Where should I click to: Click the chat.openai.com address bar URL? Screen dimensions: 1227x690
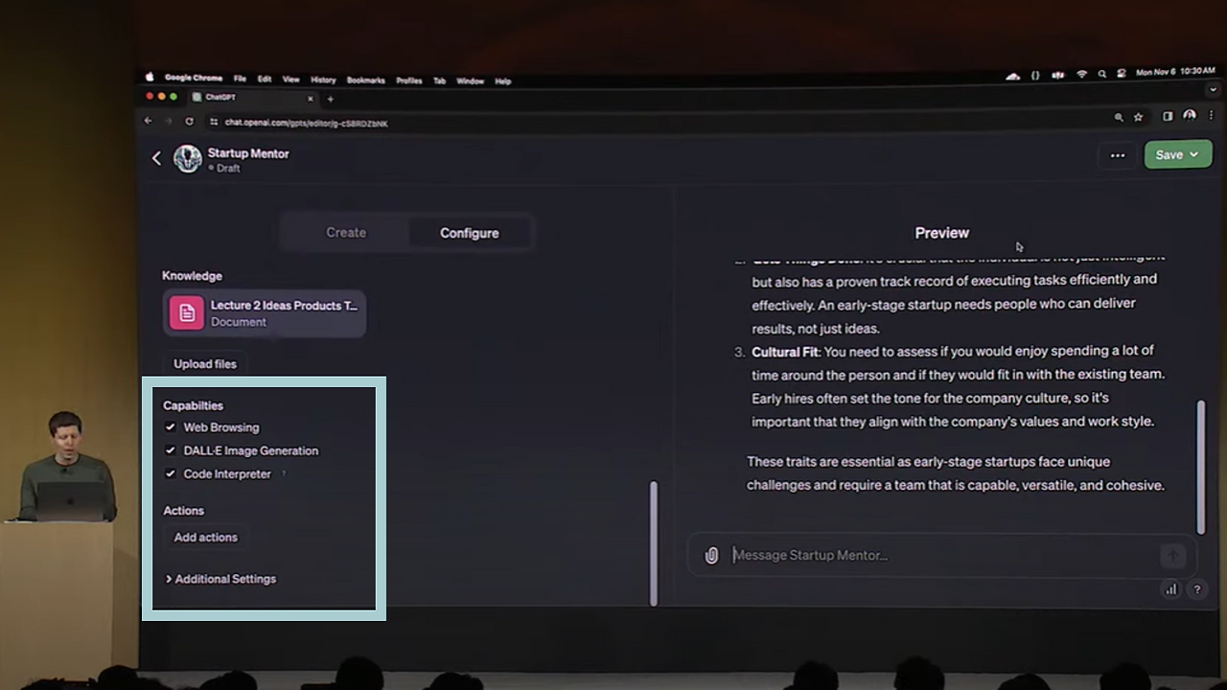click(x=307, y=123)
